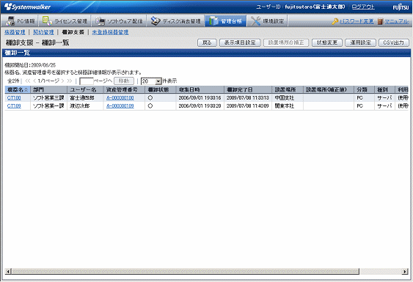Click the 収集日時 column header
This screenshot has width=413, height=282.
pos(200,89)
